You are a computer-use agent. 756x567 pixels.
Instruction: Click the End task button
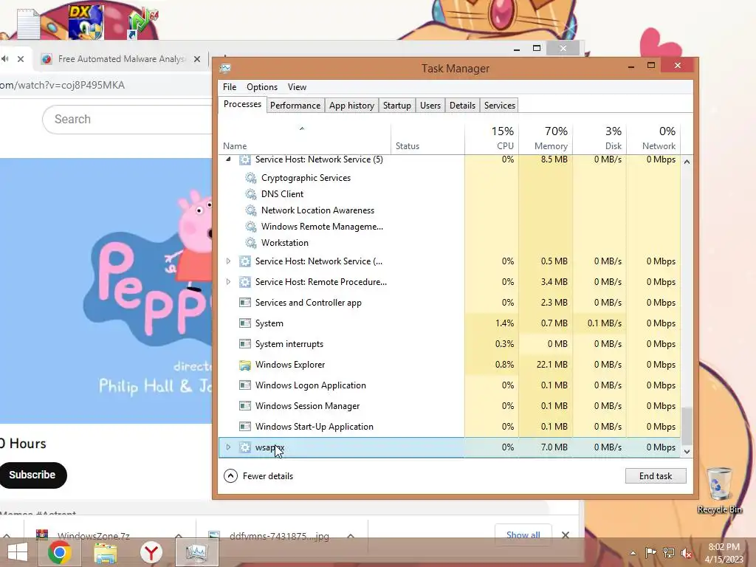(656, 476)
